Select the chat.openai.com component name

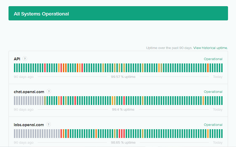click(29, 92)
